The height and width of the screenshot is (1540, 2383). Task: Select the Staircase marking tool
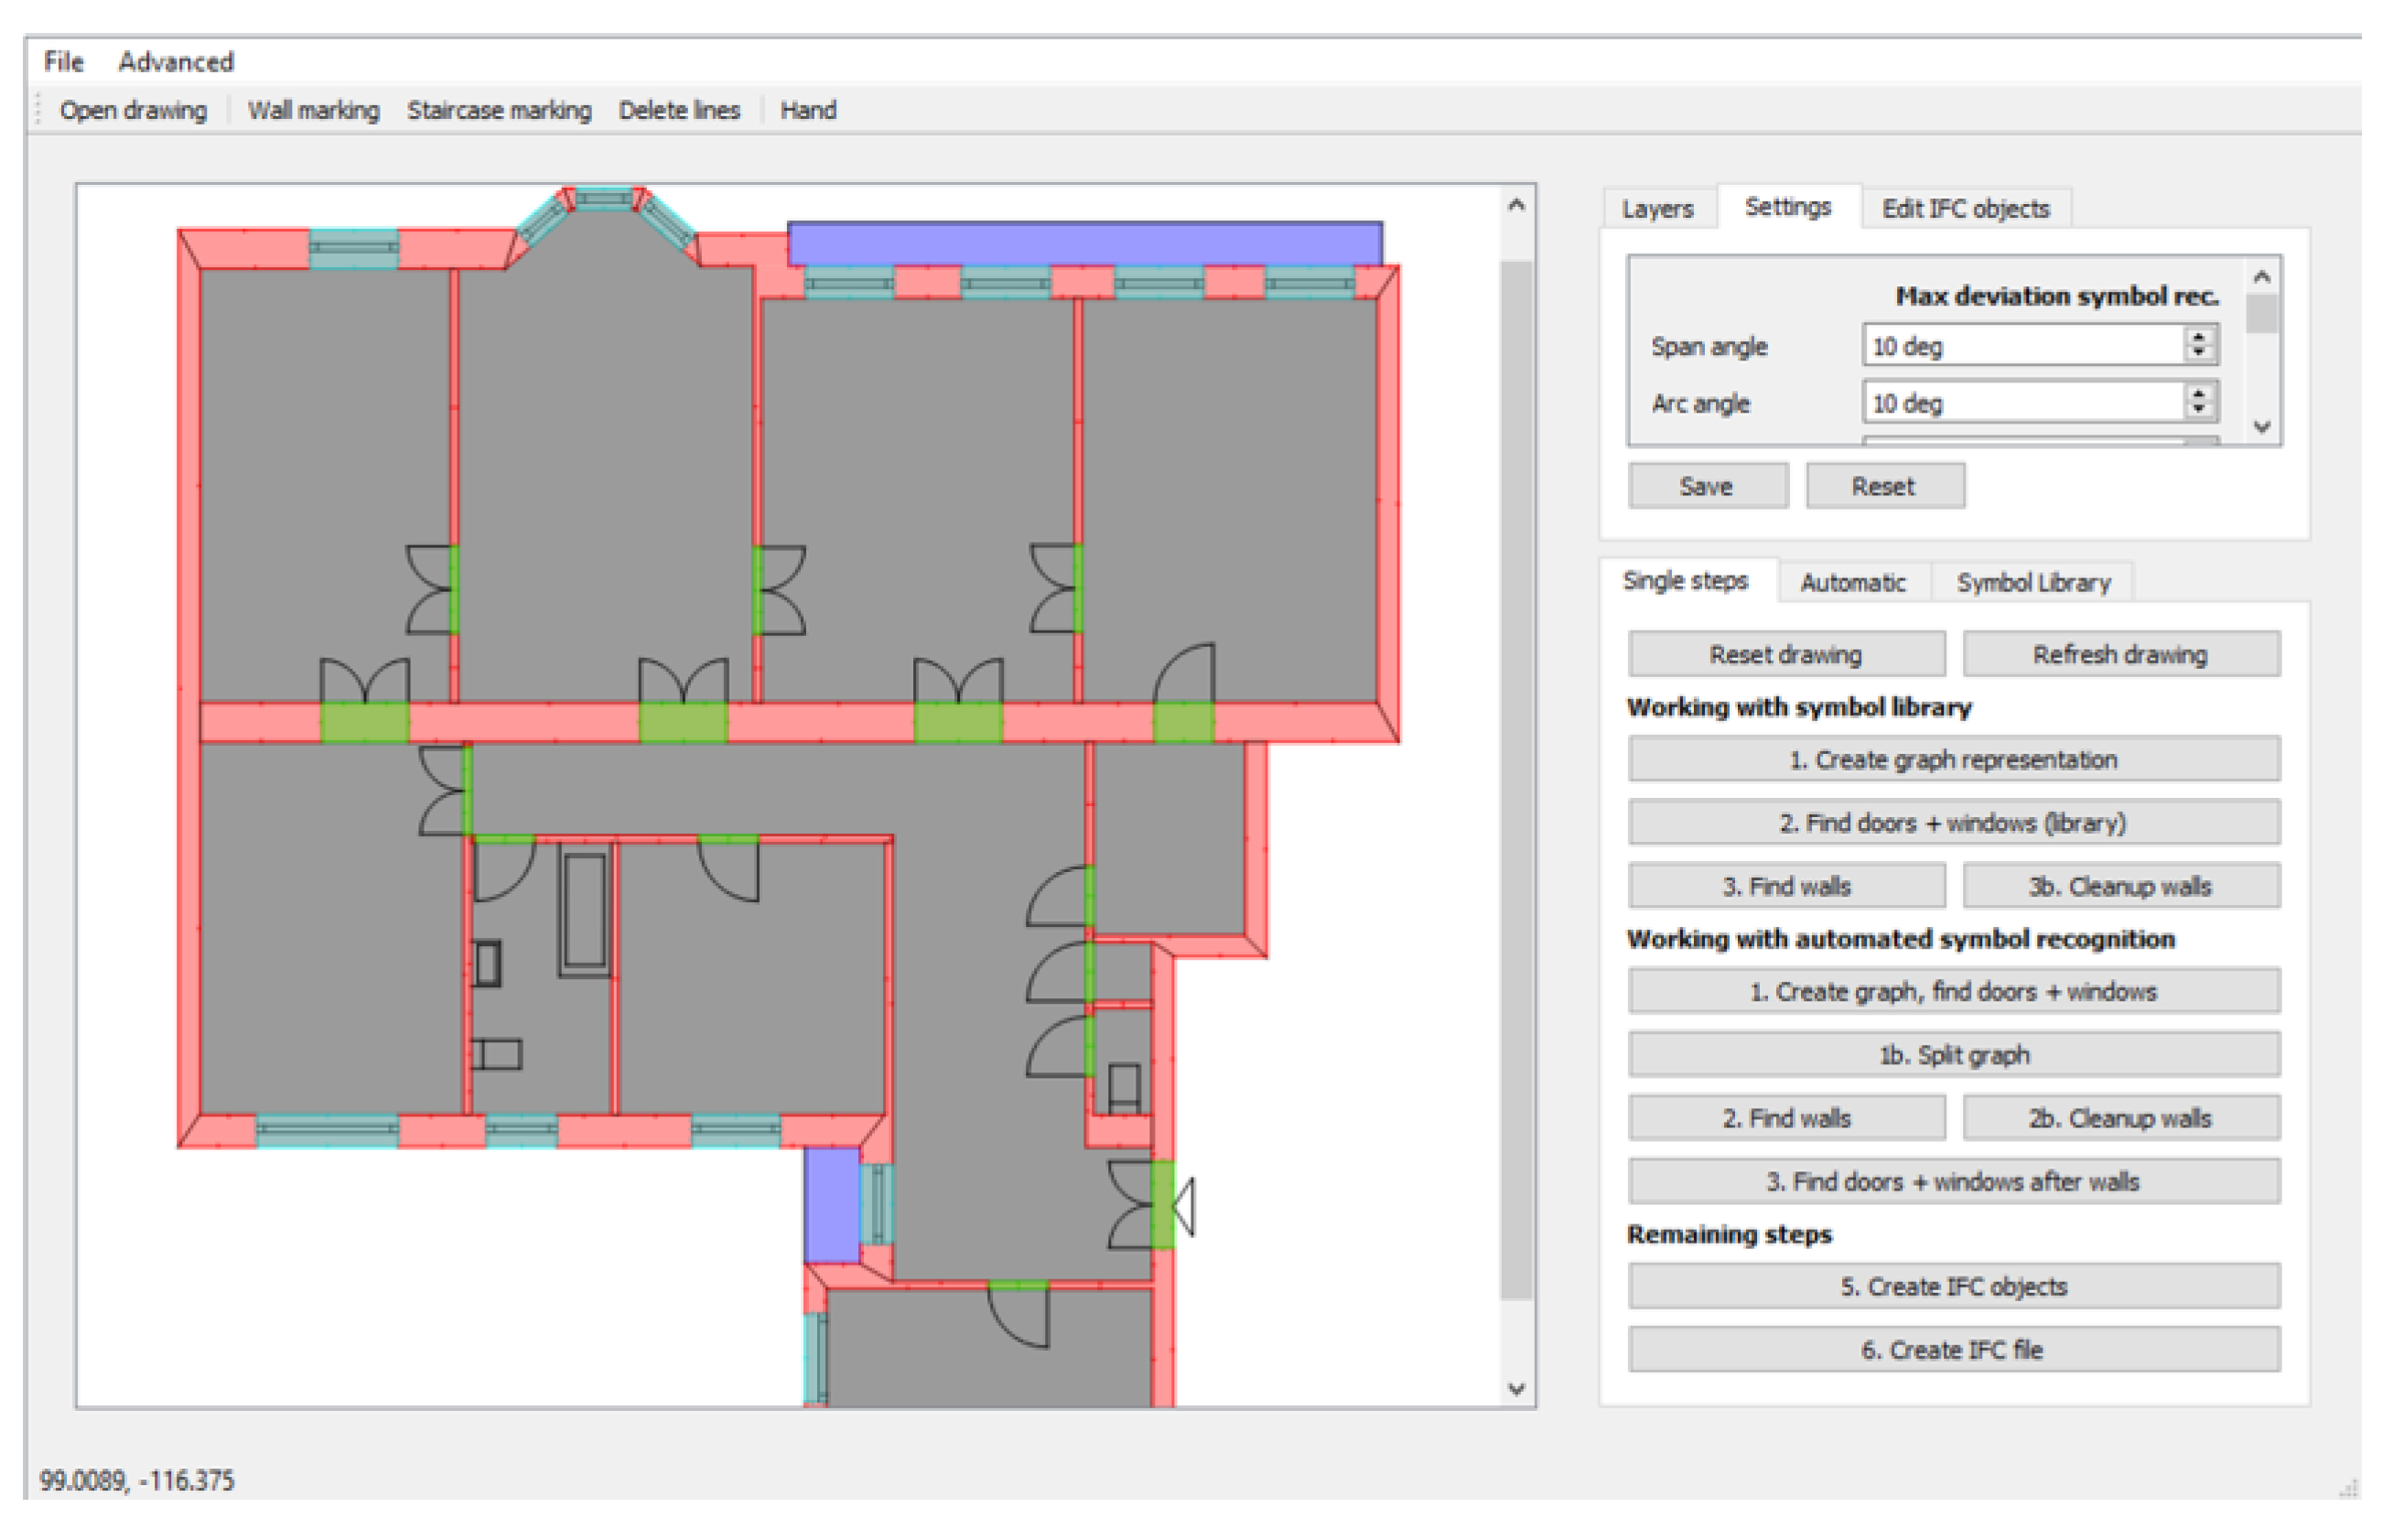coord(498,110)
